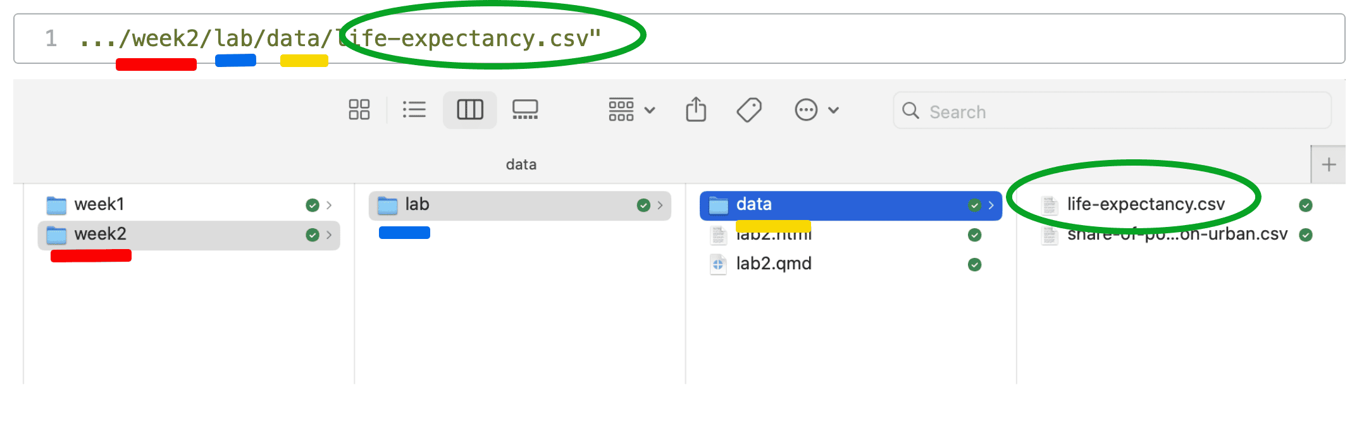Select the lab folder
Viewport: 1364px width, 440px height.
click(x=417, y=204)
